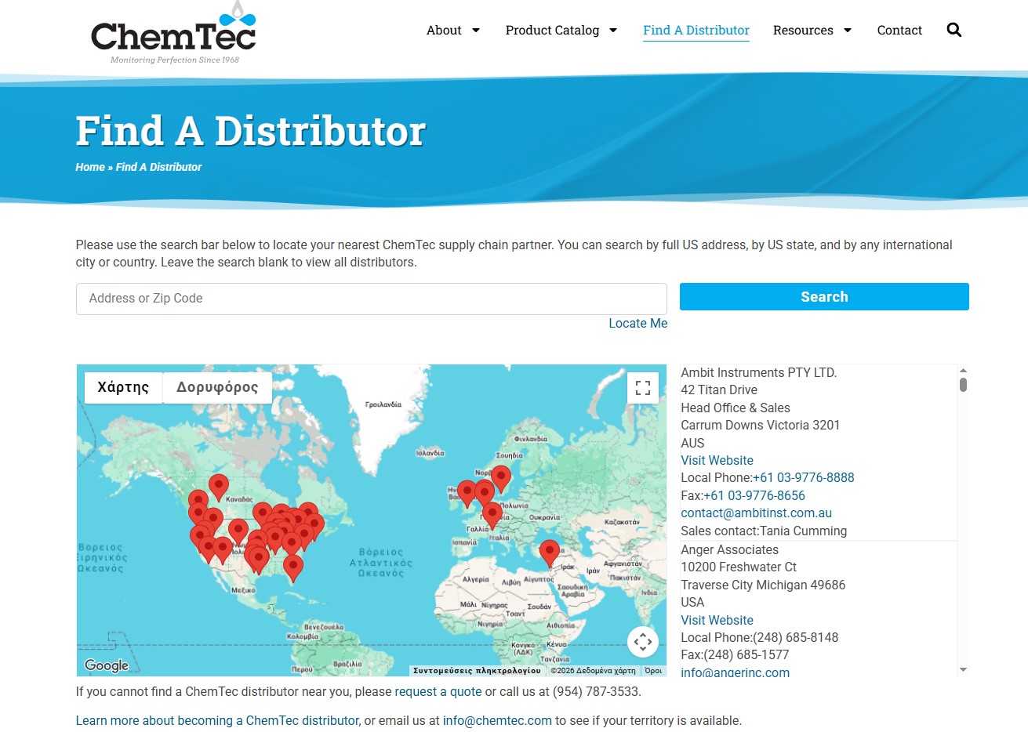Visit Ambit Instruments website link
The height and width of the screenshot is (732, 1028).
(x=717, y=461)
